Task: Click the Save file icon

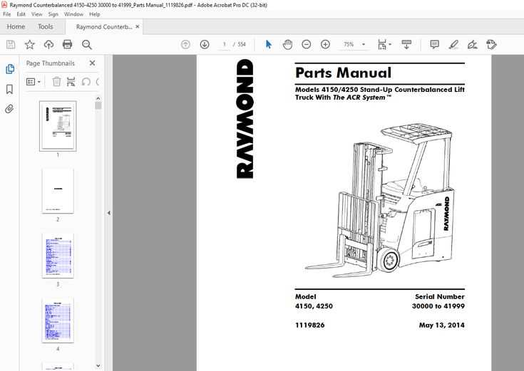Action: [11, 44]
